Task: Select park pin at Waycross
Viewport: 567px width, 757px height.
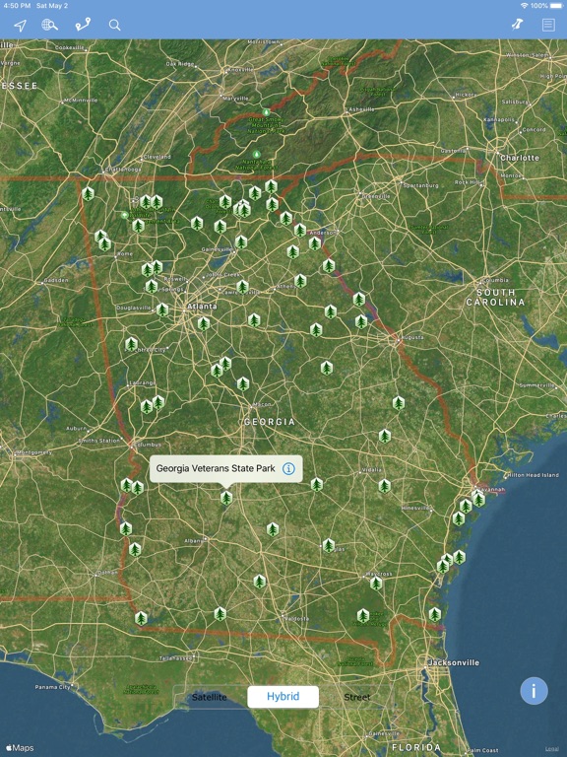Action: 376,584
